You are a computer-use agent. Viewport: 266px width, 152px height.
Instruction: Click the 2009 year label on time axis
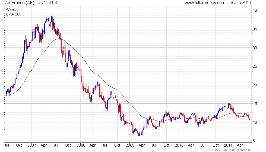click(x=130, y=145)
